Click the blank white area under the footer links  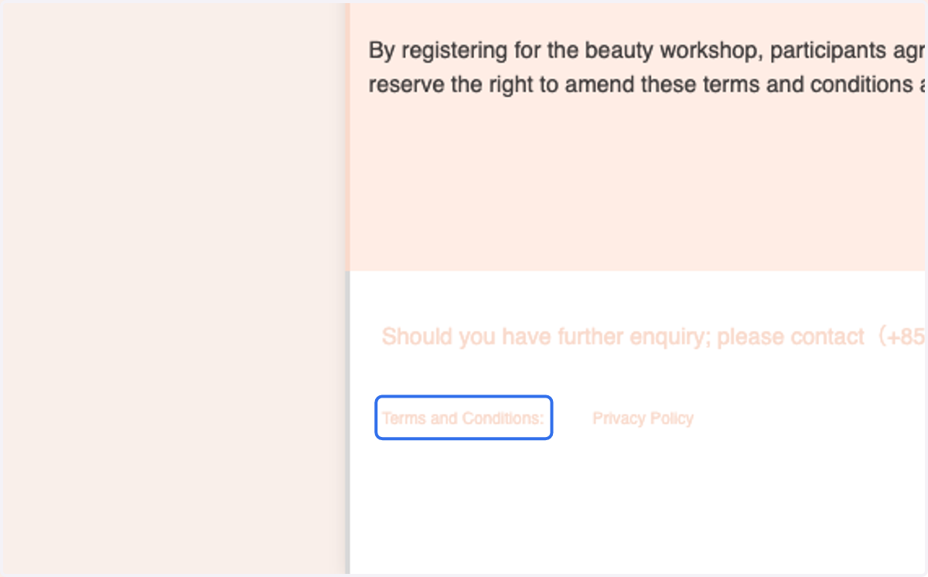click(638, 510)
